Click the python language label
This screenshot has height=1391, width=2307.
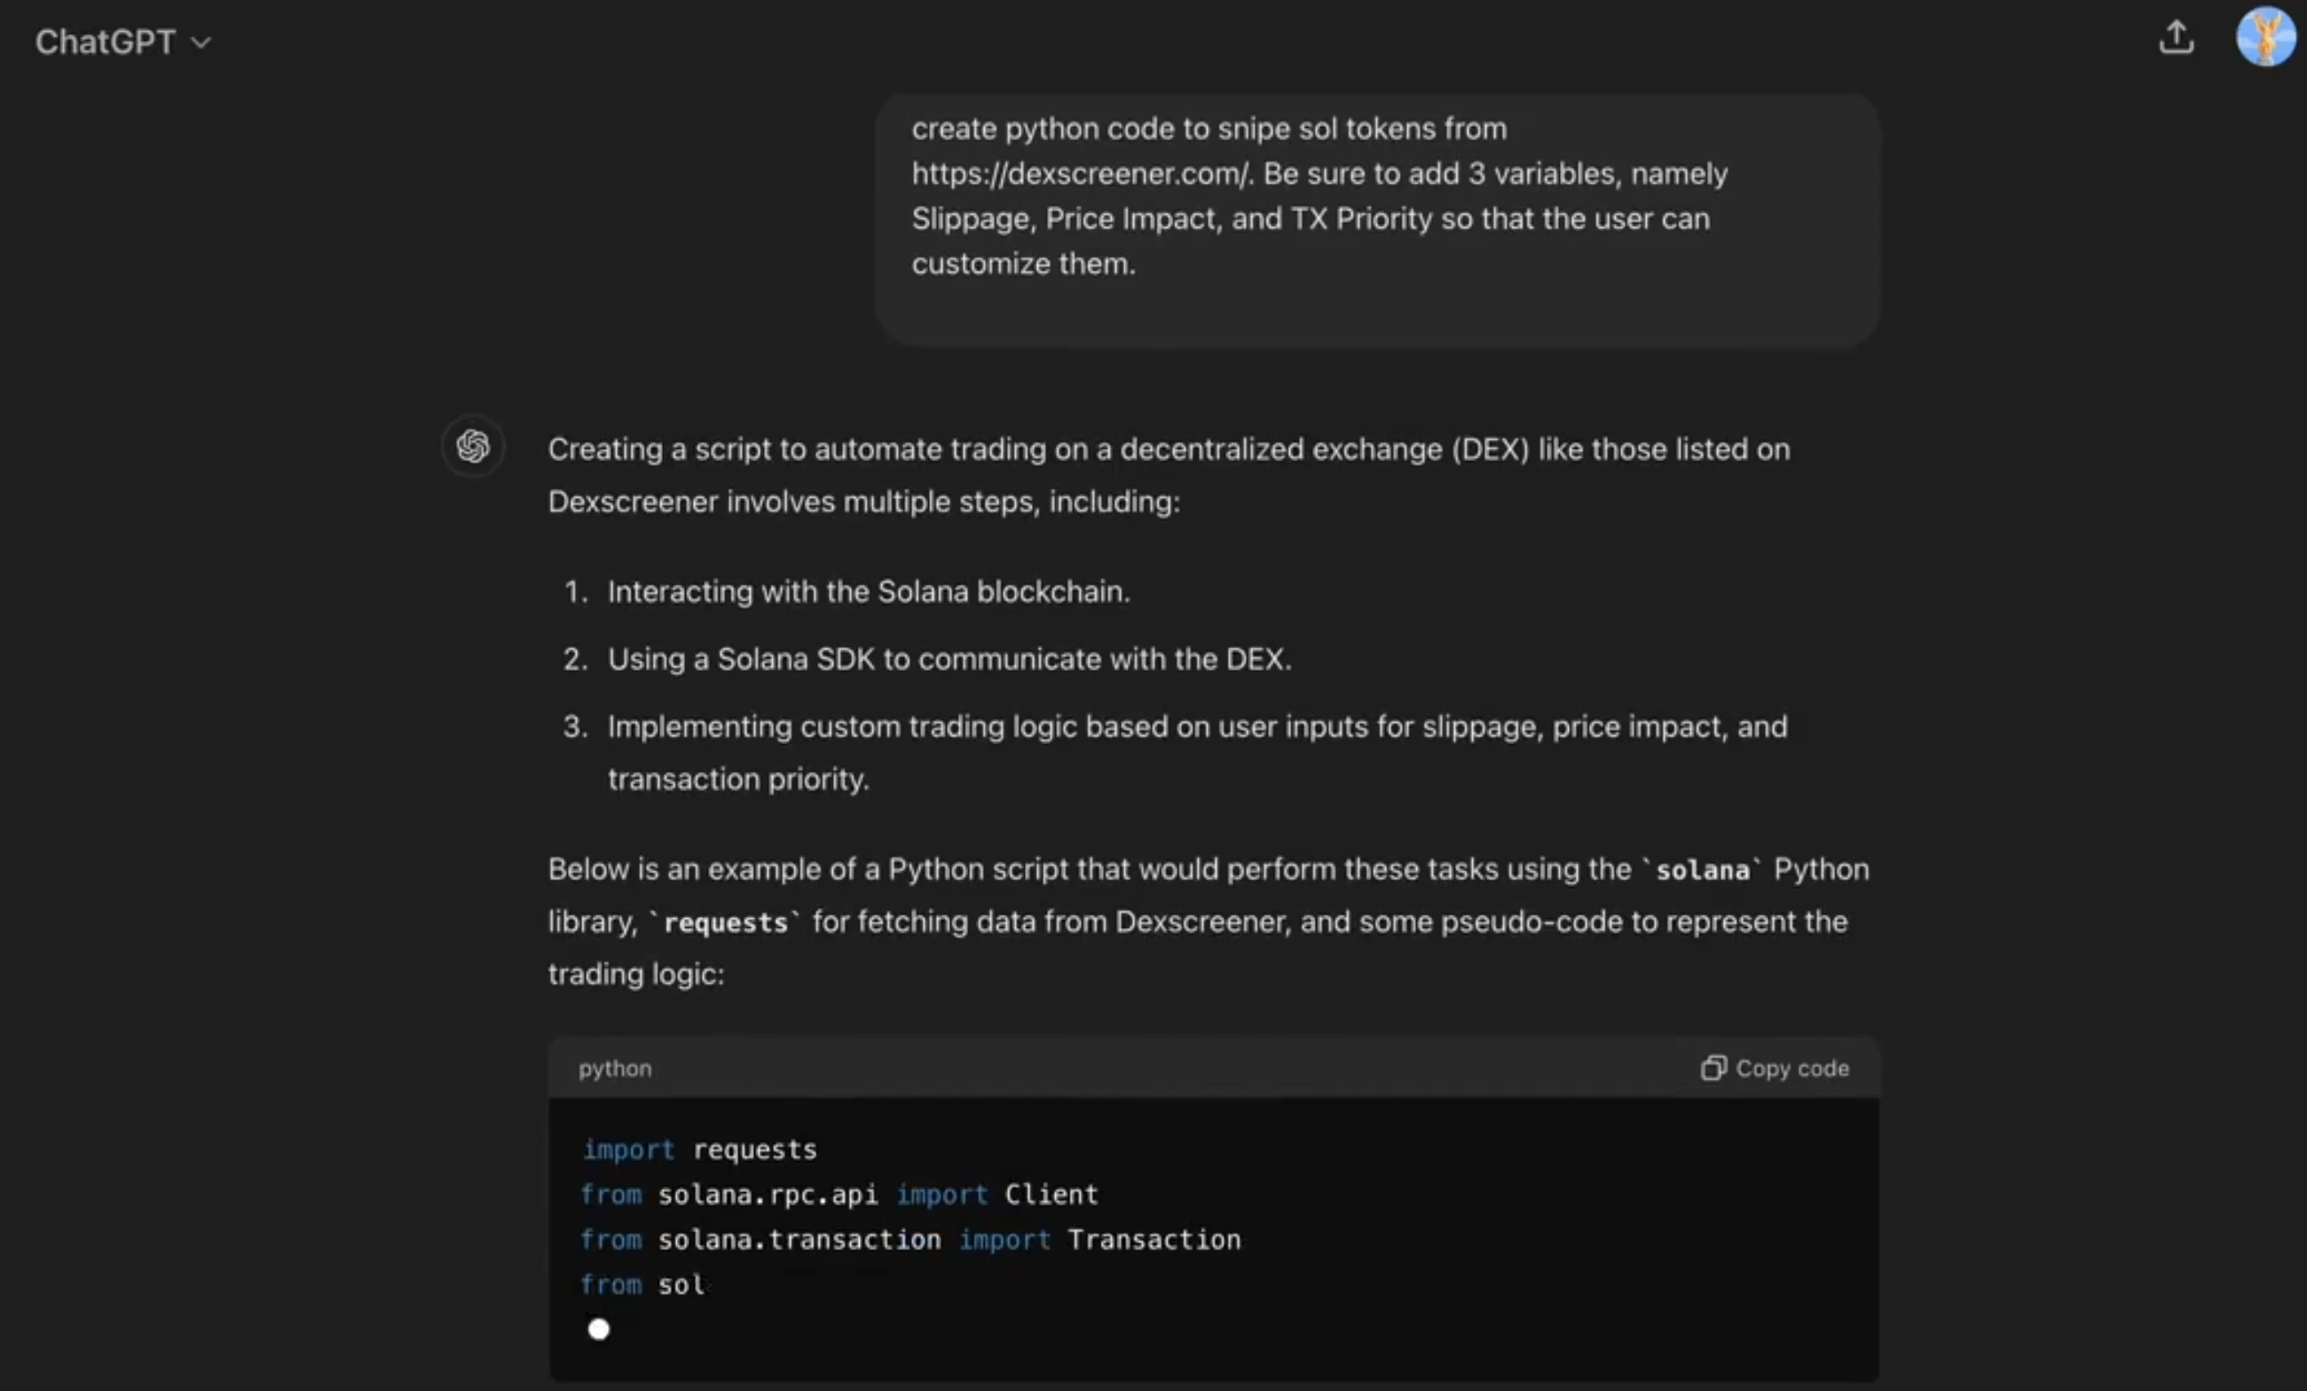point(614,1068)
